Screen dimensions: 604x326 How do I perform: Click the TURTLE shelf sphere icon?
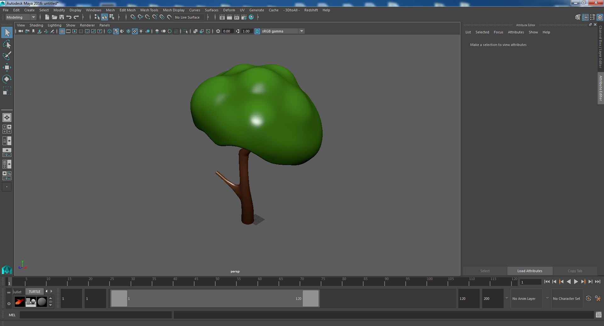(42, 302)
